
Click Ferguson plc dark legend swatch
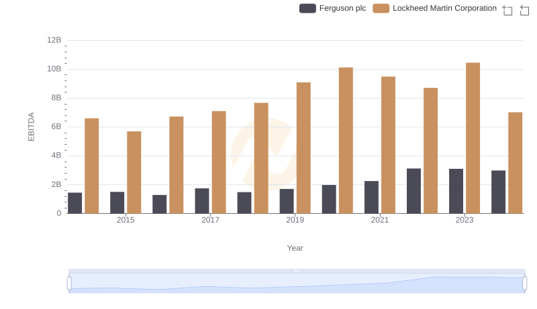pos(307,8)
